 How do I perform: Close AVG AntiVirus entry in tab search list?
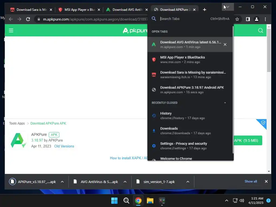pos(225,44)
